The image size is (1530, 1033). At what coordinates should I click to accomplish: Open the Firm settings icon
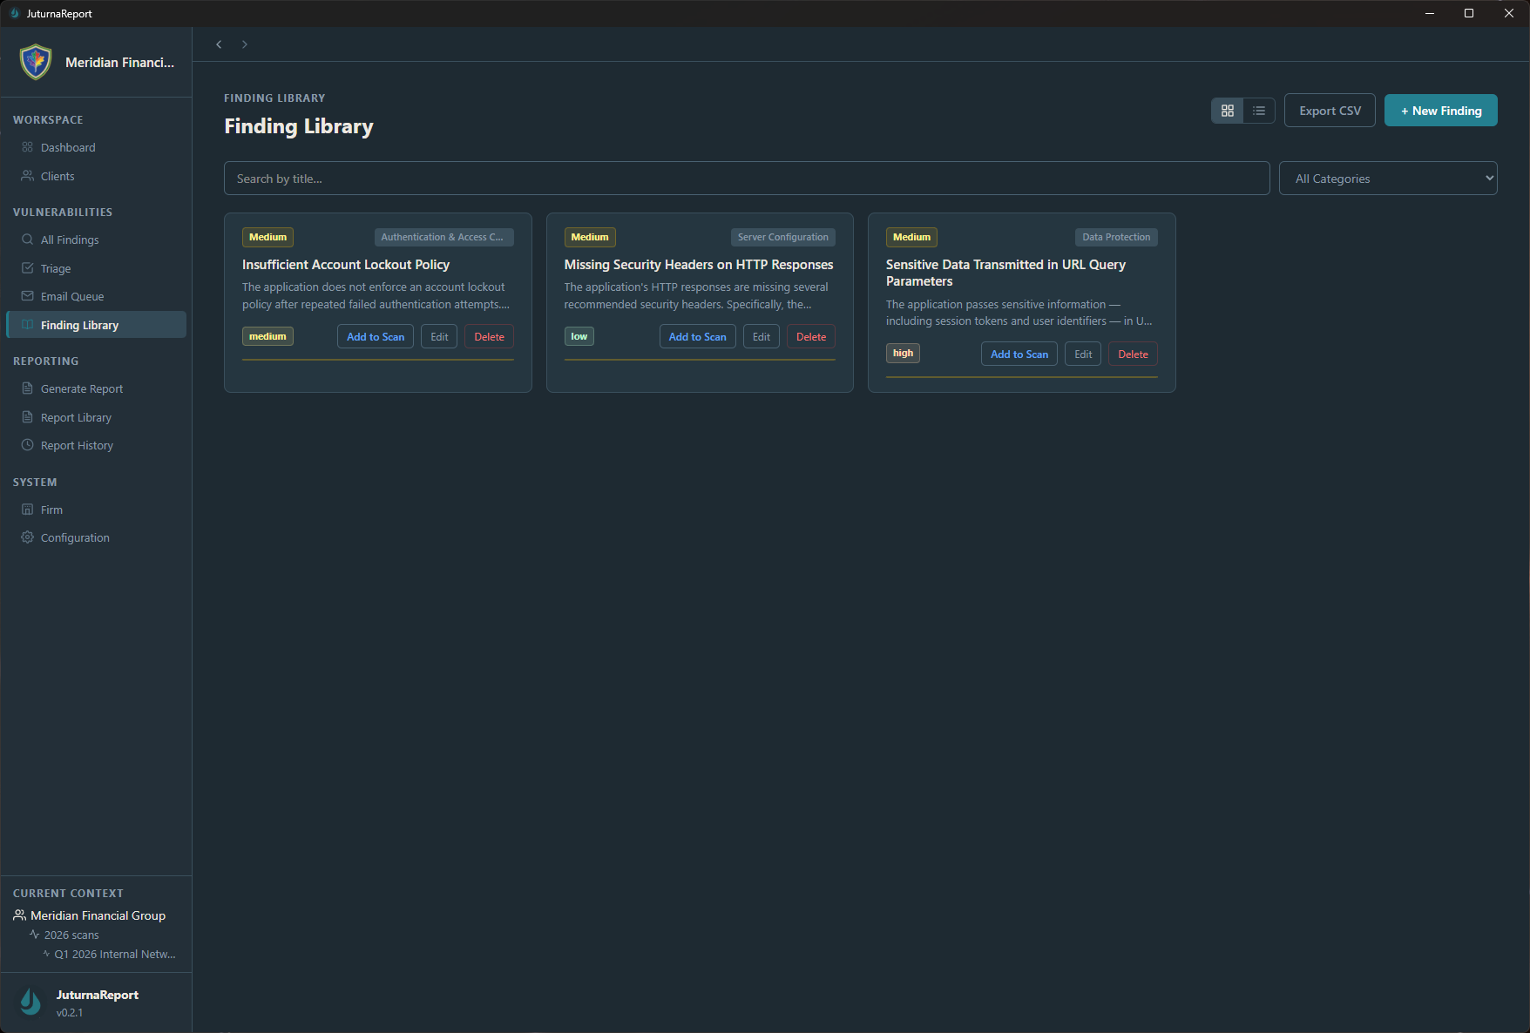coord(27,510)
